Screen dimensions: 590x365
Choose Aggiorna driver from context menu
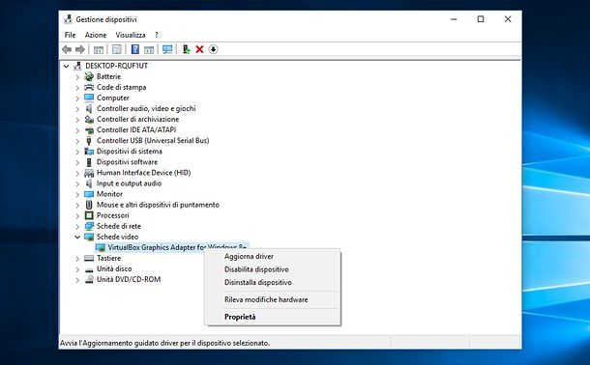pos(274,257)
